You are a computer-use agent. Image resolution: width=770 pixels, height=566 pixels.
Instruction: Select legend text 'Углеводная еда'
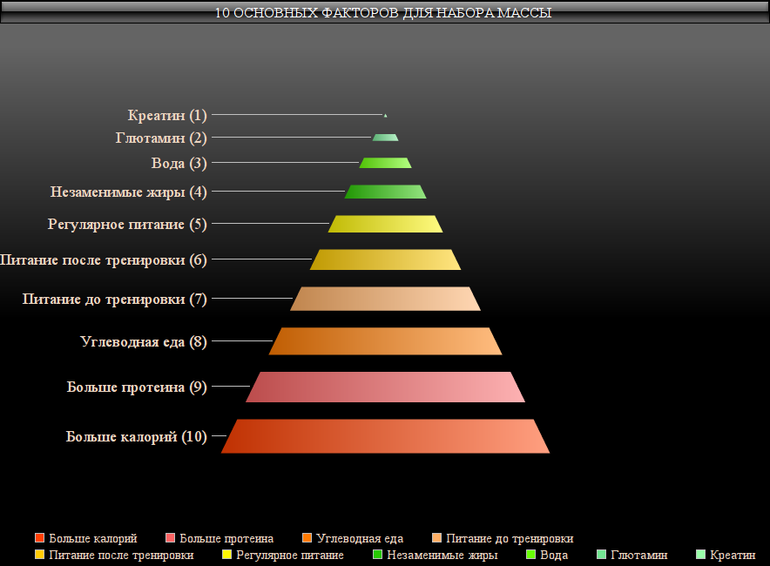[x=360, y=538]
